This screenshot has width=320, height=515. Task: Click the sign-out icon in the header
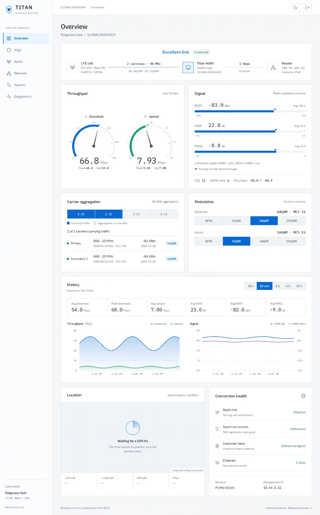[x=307, y=8]
